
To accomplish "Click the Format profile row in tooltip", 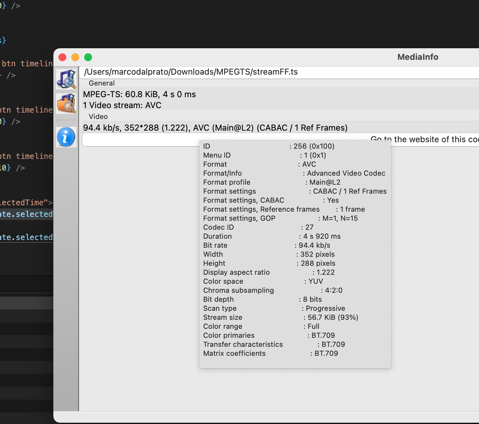I will coord(272,182).
